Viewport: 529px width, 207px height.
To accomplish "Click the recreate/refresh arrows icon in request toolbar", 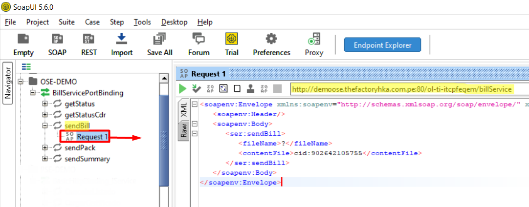I will click(224, 89).
